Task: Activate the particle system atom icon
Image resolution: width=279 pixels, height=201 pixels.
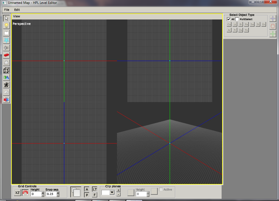Action: click(x=6, y=40)
